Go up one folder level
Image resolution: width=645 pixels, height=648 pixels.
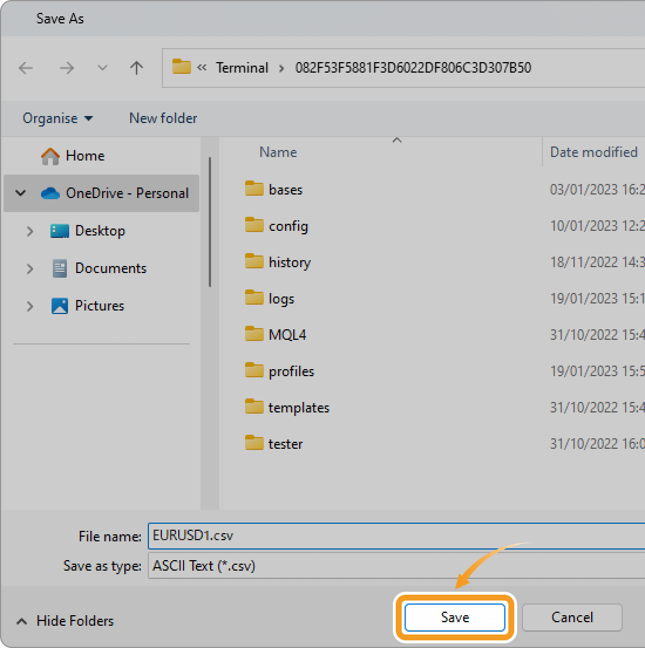(x=136, y=68)
